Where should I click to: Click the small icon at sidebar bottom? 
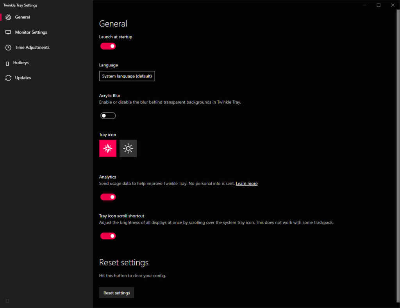(7, 301)
